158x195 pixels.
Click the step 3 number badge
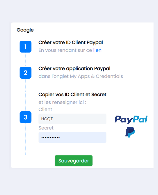pyautogui.click(x=26, y=117)
